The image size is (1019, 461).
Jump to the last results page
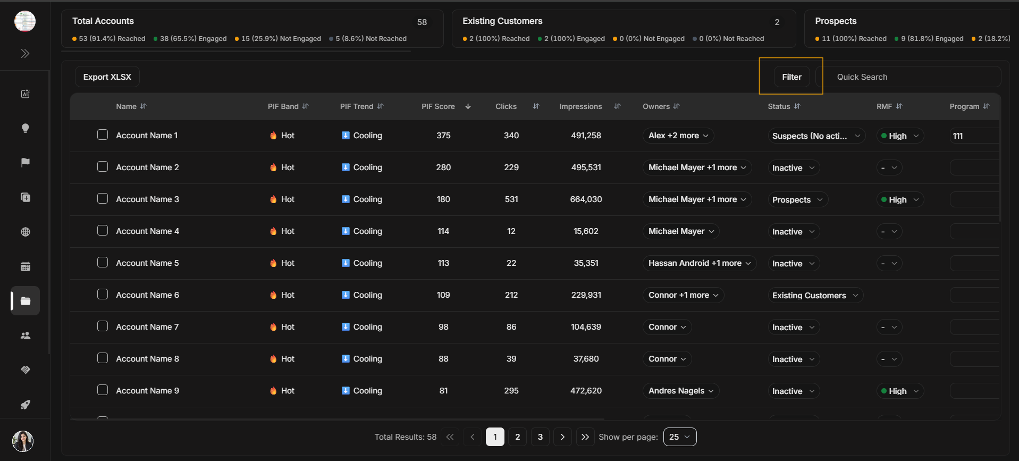[x=585, y=437]
